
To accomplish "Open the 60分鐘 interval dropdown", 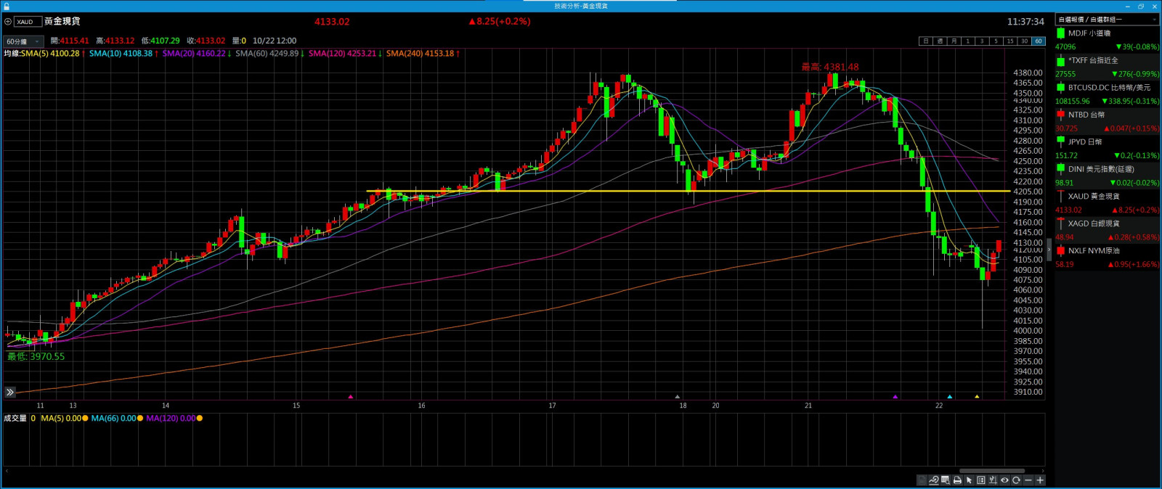I will [x=23, y=41].
